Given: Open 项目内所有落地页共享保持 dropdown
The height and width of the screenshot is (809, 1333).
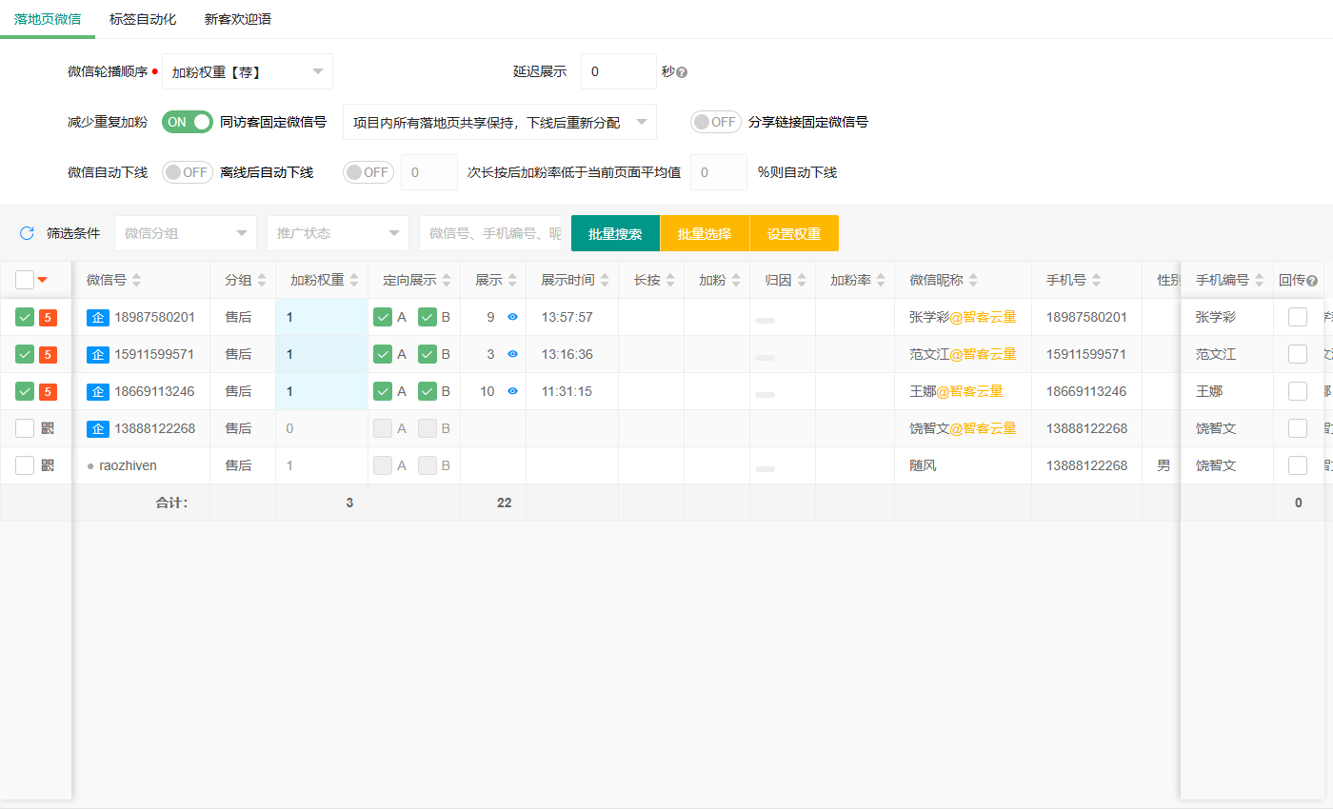Looking at the screenshot, I should pos(500,122).
